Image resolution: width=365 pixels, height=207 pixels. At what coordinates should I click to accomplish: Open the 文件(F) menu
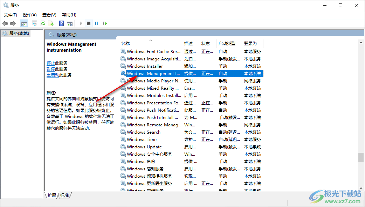point(11,15)
